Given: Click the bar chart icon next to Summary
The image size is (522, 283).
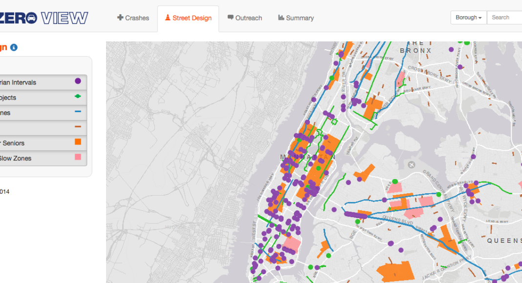Looking at the screenshot, I should (x=281, y=18).
